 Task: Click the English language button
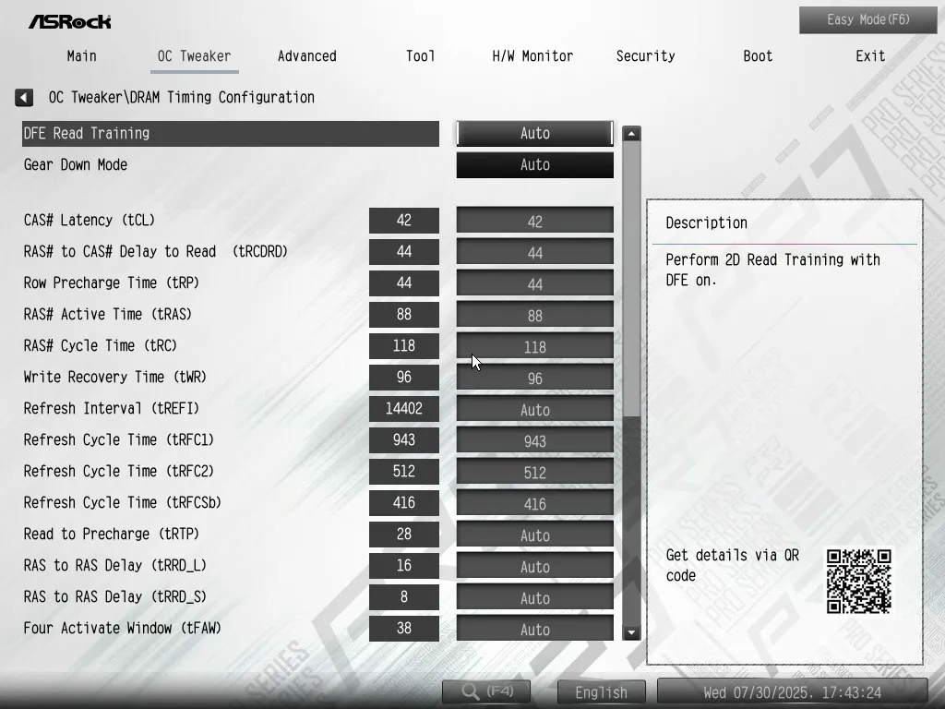click(601, 692)
